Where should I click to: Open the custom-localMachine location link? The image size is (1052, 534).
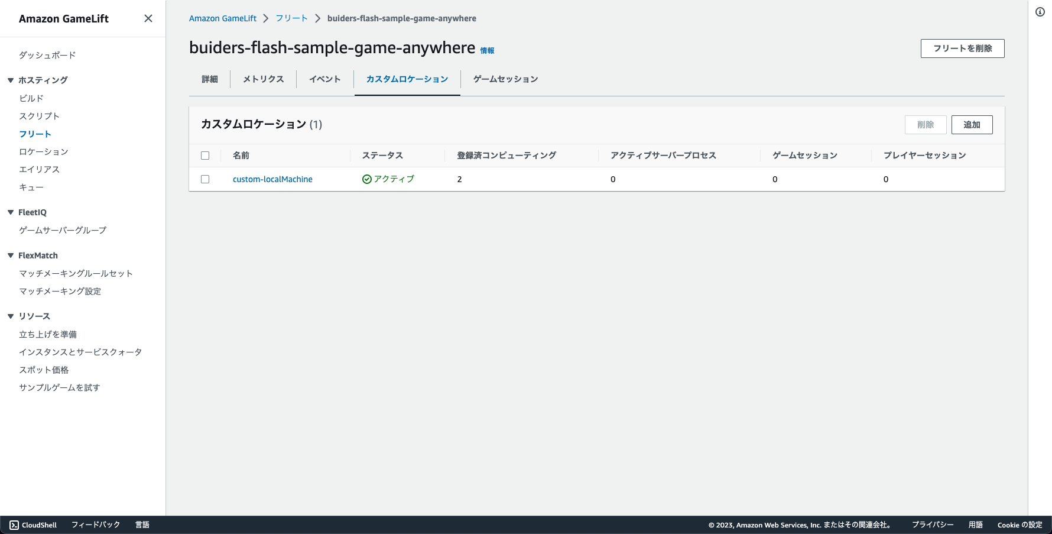(x=272, y=179)
